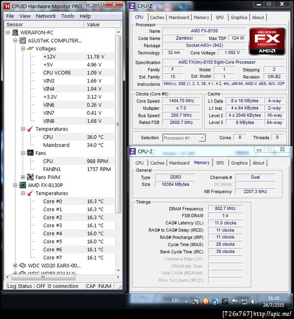The height and width of the screenshot is (319, 294).
Task: Click the Log Status : OFF status
Action: click(26, 286)
